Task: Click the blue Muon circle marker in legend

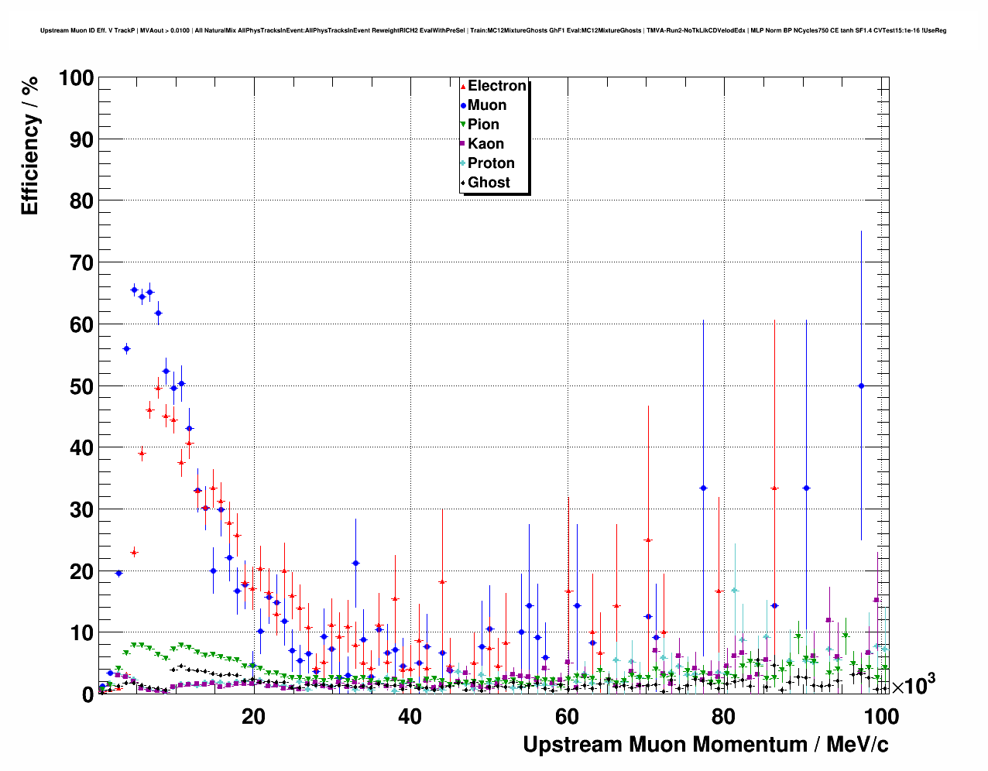Action: 463,106
